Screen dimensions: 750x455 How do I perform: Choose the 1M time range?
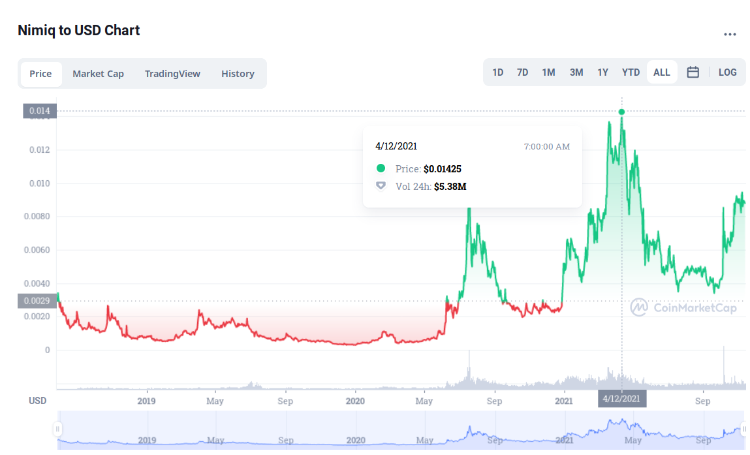548,72
